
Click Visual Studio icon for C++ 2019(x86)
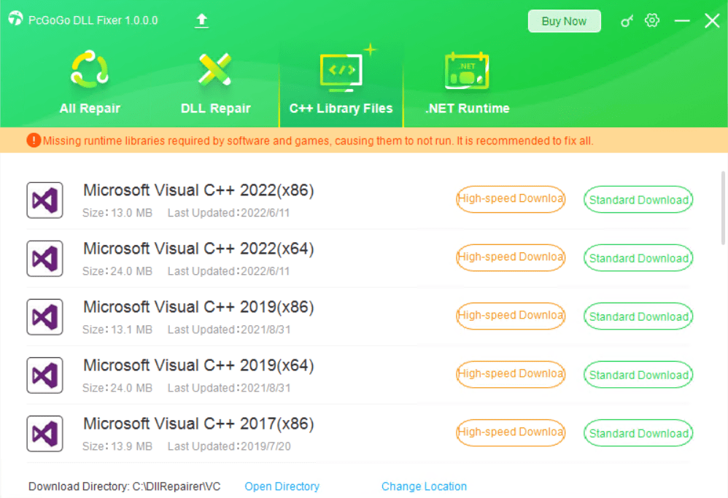tap(44, 317)
